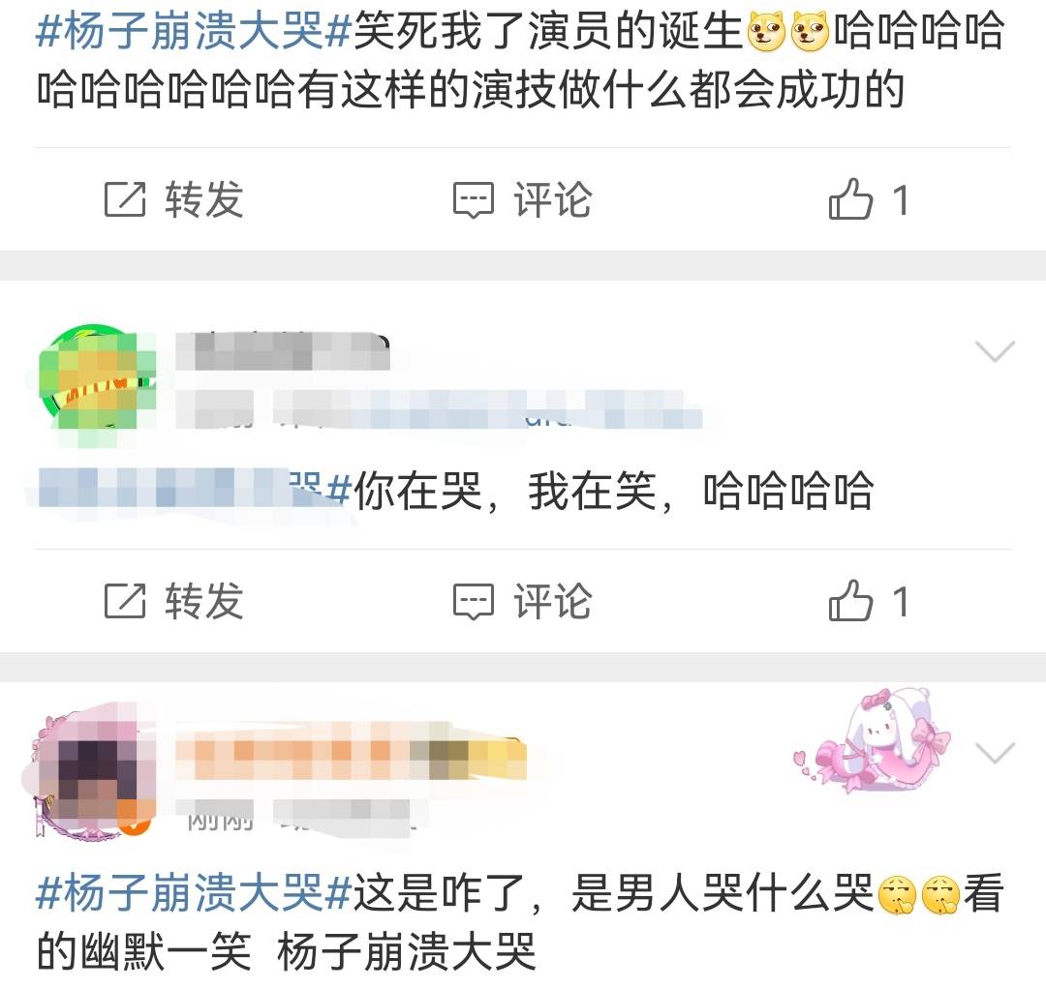Click the pink bunny badge decoration

pos(873,741)
